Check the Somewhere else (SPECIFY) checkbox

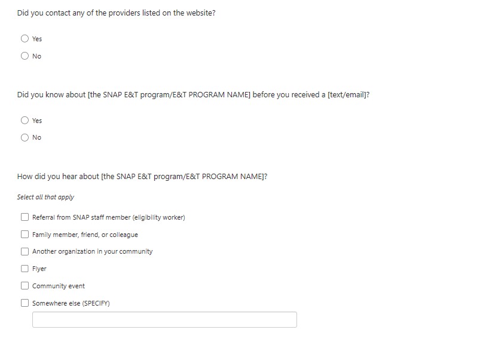[25, 303]
